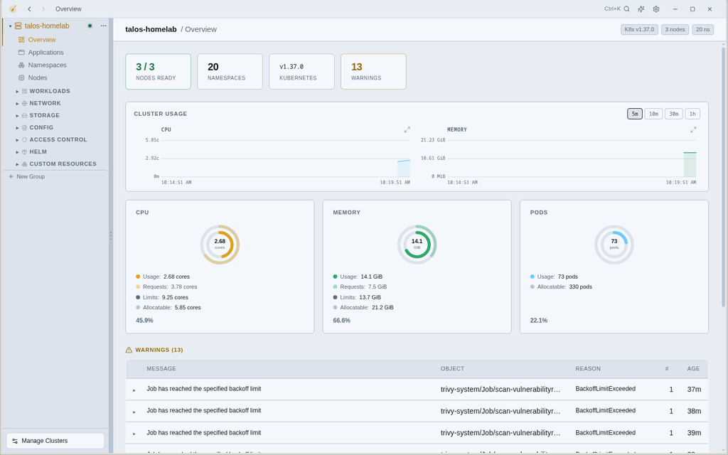Click the Nodes icon

click(x=21, y=77)
